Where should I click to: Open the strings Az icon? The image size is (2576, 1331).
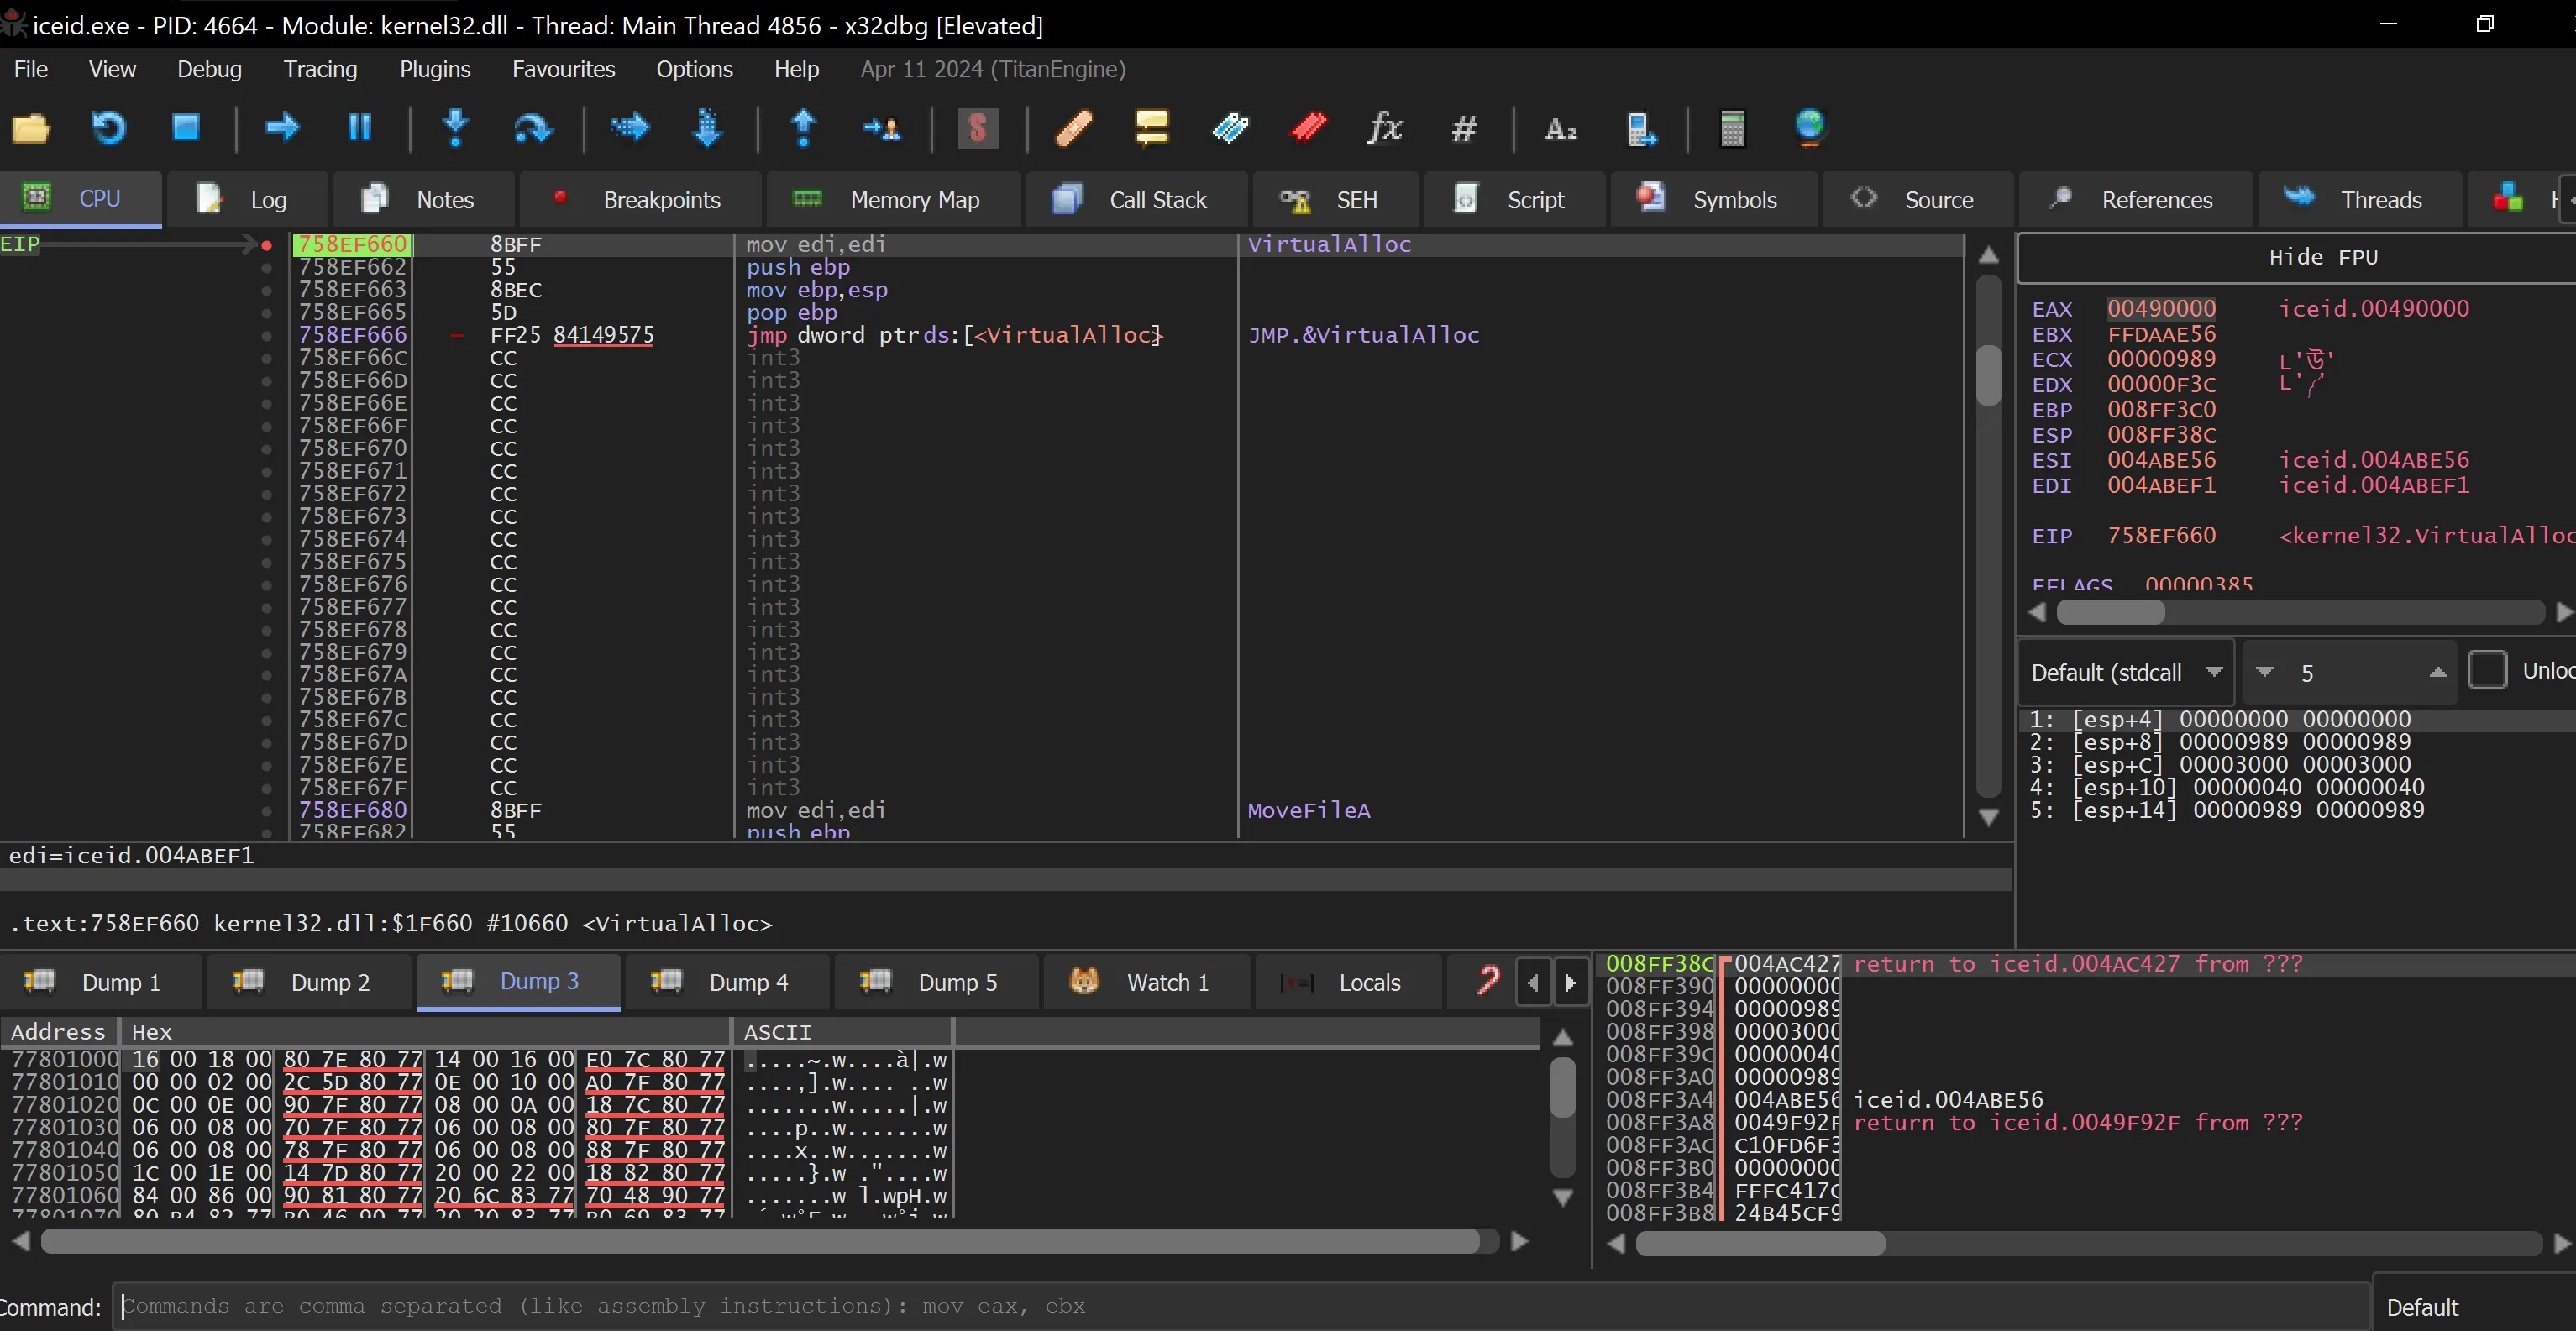[x=1561, y=128]
